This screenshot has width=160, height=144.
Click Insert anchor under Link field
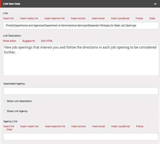[x=78, y=18]
